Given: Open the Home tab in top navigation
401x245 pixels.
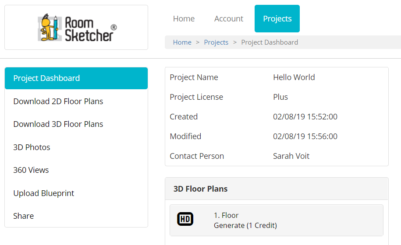Looking at the screenshot, I should (x=184, y=19).
